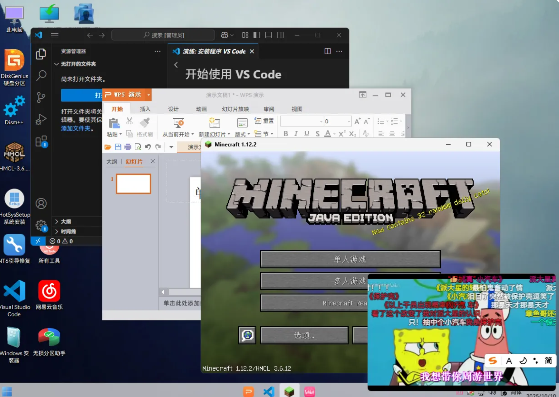Switch to the 插入 ribbon tab
The image size is (559, 397).
[x=145, y=109]
